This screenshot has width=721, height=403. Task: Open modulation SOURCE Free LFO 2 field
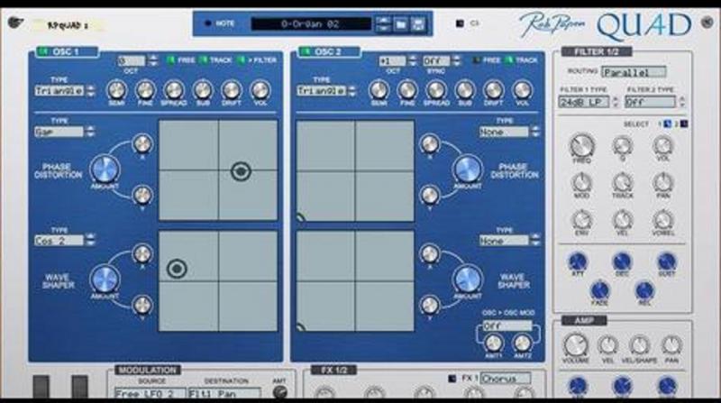[150, 394]
